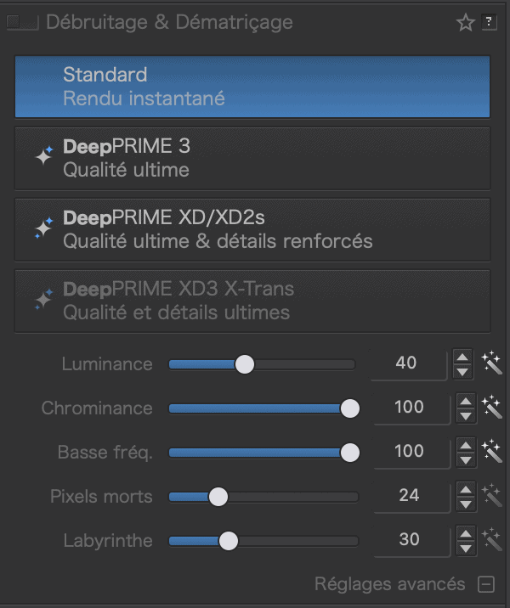Click the Débruitage & Dématriçage panel title
510x608 pixels.
[x=169, y=23]
